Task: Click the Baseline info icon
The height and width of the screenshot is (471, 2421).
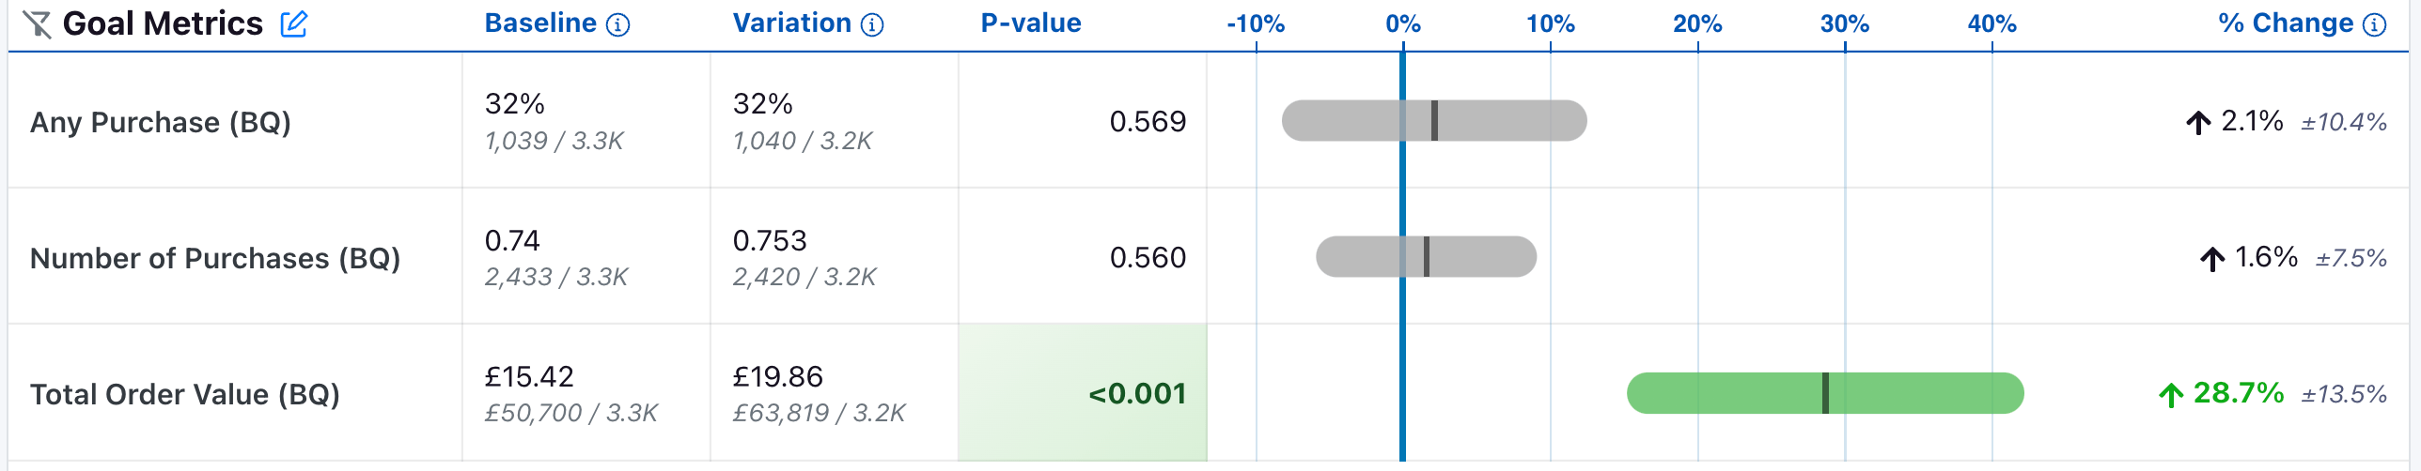Action: pos(617,25)
